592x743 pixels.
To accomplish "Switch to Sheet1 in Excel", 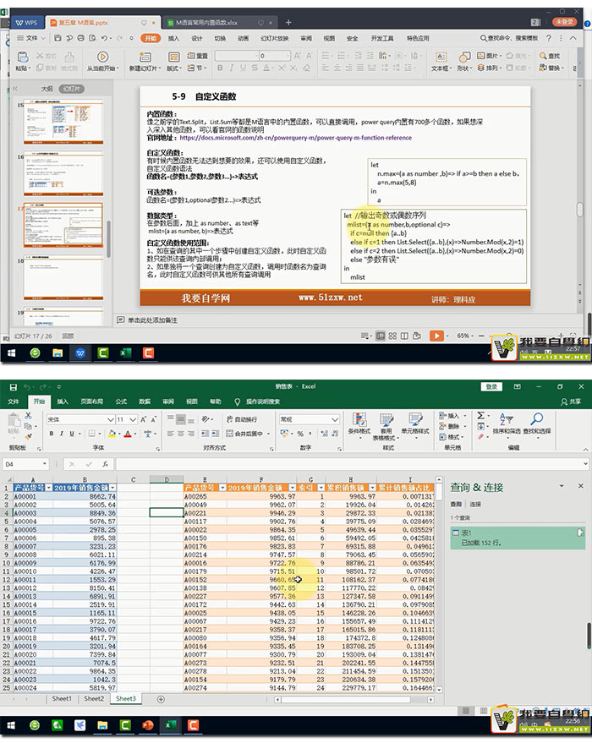I will [x=62, y=698].
